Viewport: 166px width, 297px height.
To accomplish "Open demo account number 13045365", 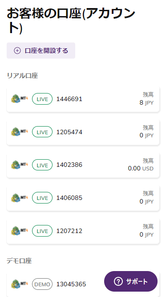I will pyautogui.click(x=71, y=284).
